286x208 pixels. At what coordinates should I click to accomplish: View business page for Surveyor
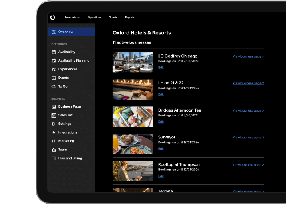point(248,138)
